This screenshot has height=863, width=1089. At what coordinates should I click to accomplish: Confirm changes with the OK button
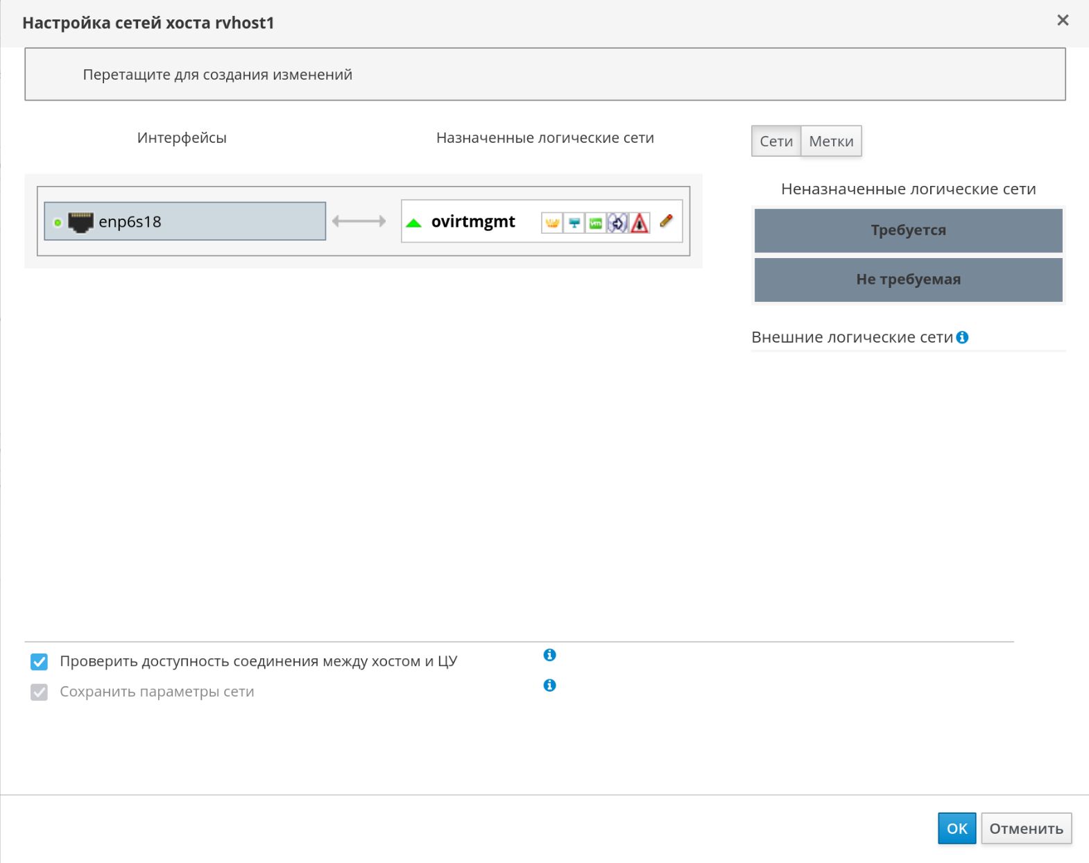(957, 828)
